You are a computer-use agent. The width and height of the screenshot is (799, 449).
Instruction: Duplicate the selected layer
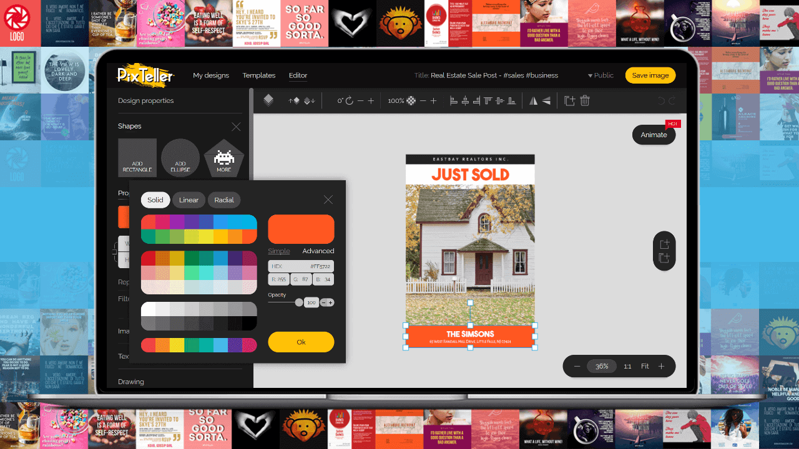tap(569, 100)
